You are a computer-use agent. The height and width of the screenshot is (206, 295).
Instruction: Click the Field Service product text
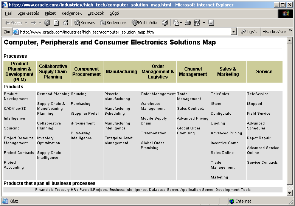[x=258, y=113]
